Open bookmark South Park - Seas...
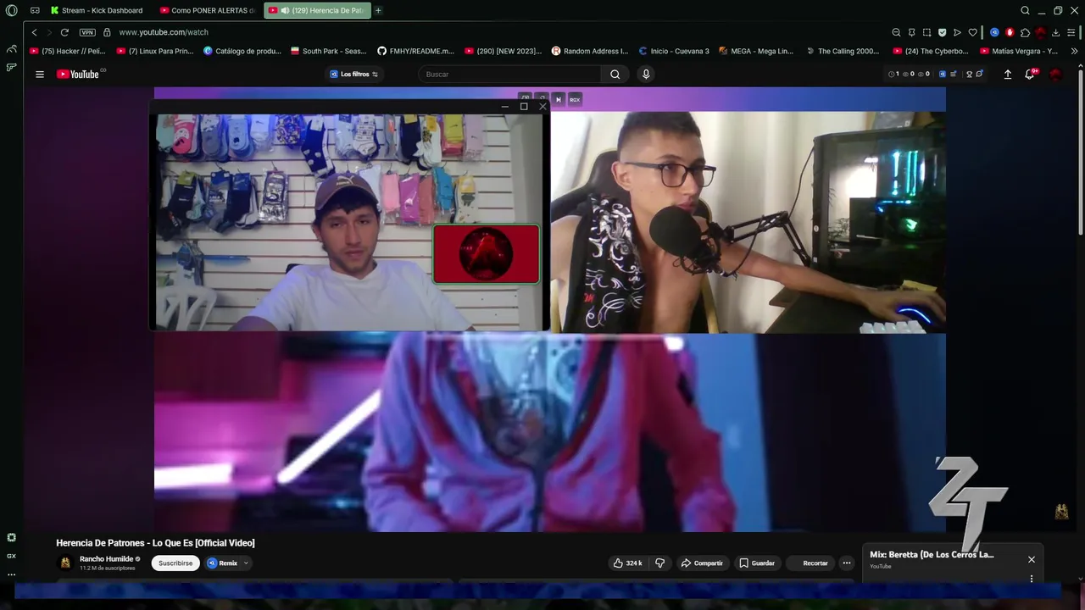The width and height of the screenshot is (1085, 610). click(x=329, y=51)
